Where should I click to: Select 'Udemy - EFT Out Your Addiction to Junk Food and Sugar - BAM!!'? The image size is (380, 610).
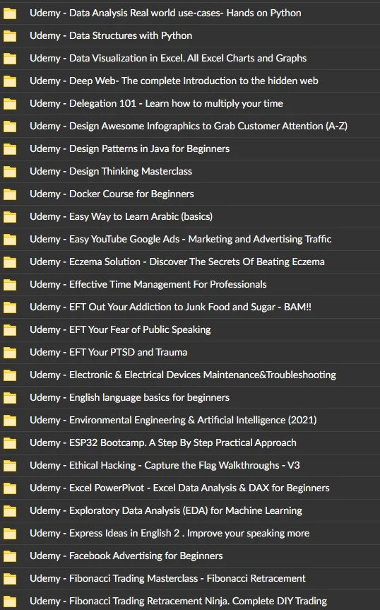click(170, 307)
